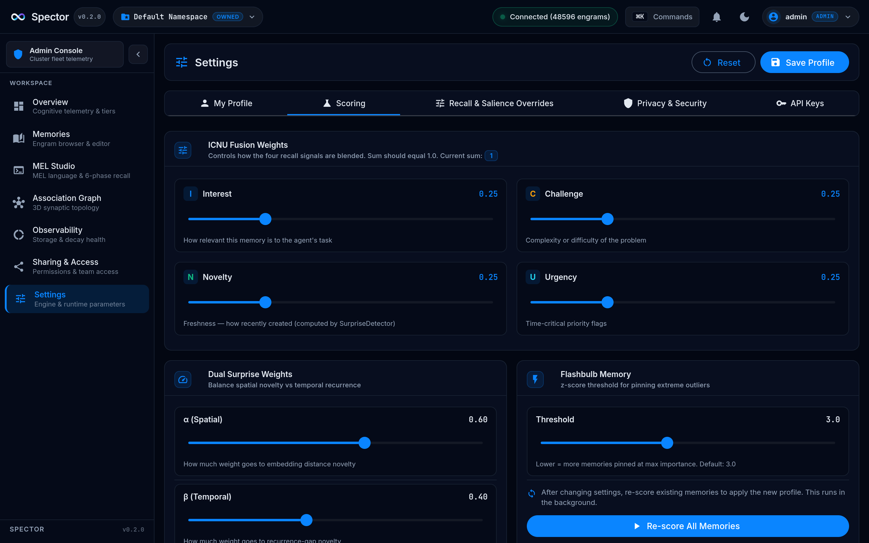This screenshot has height=543, width=869.
Task: Open the admin account menu chevron
Action: (x=848, y=17)
